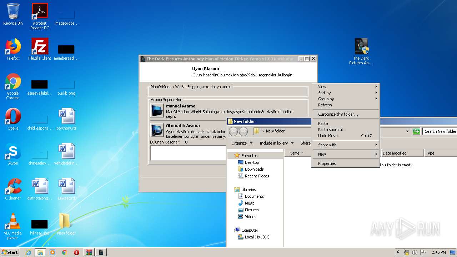The width and height of the screenshot is (457, 257).
Task: Choose Customize this folder... from context menu
Action: [x=346, y=114]
